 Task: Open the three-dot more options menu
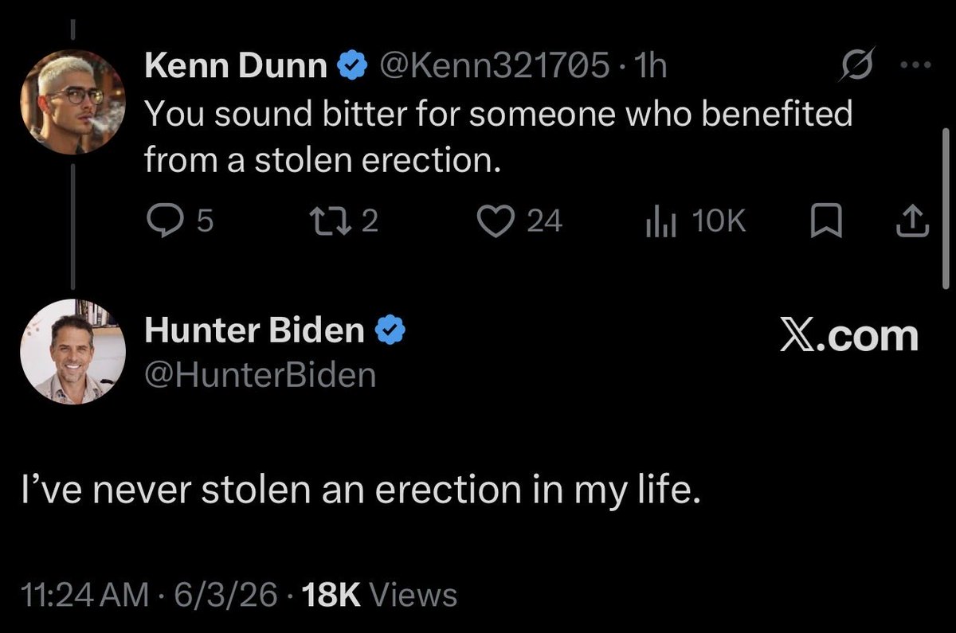pos(909,66)
